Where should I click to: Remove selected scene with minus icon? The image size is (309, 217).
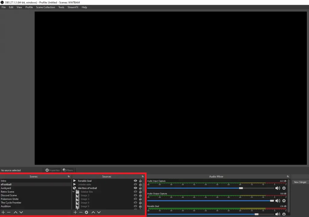[9, 212]
